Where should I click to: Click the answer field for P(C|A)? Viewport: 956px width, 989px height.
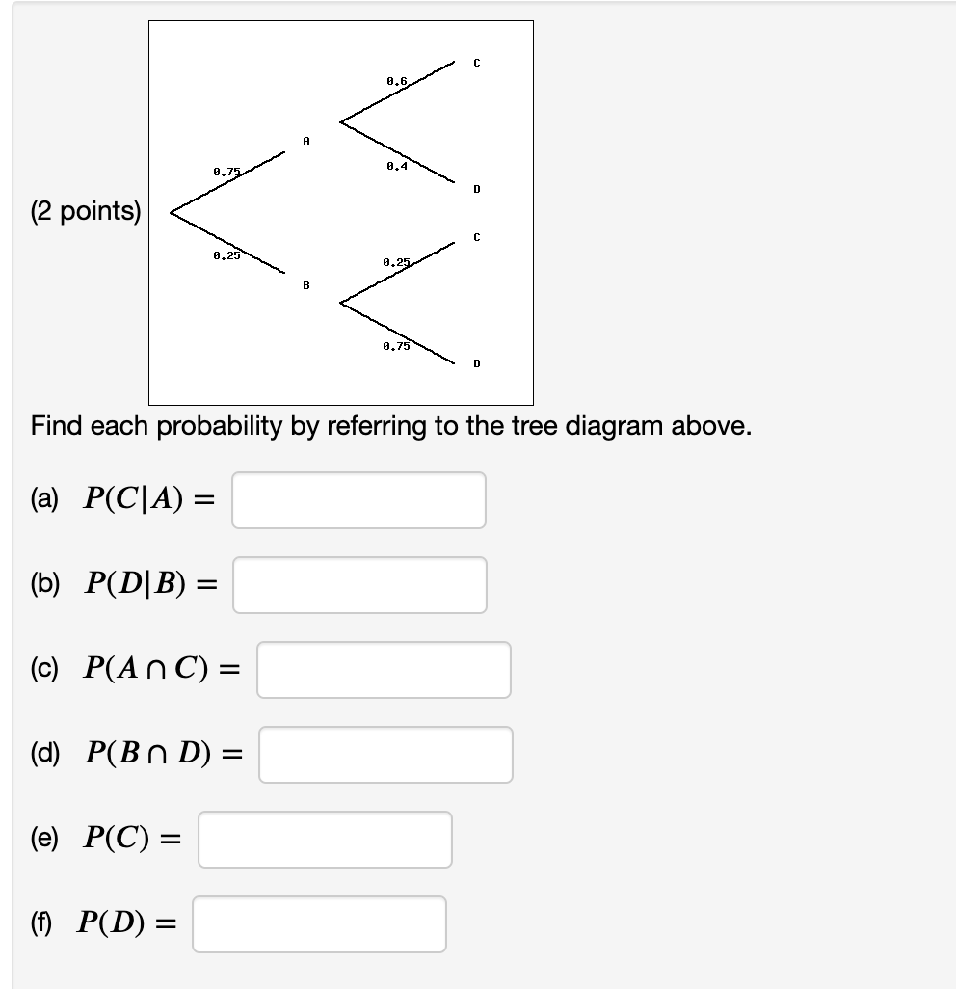(358, 499)
